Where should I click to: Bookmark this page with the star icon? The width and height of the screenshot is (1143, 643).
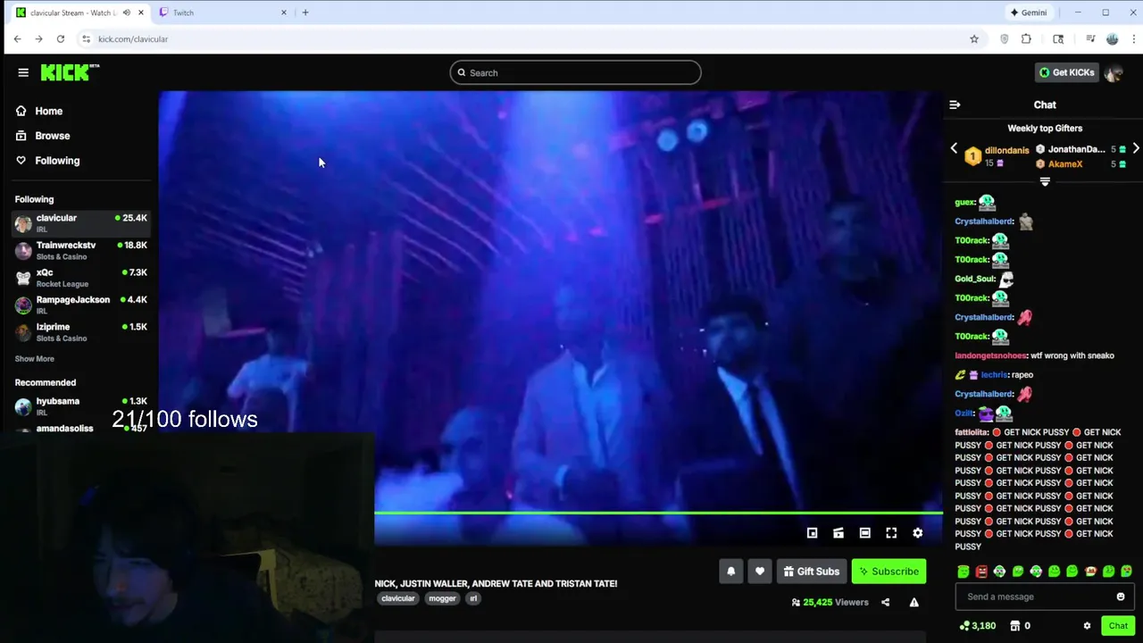(974, 39)
